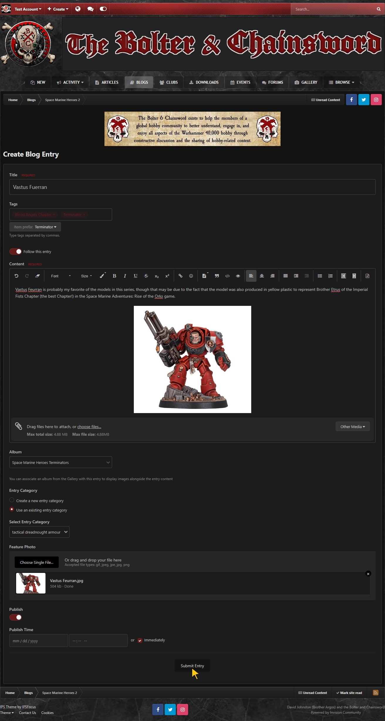The width and height of the screenshot is (385, 721).
Task: Click the Bold formatting icon
Action: pos(114,276)
